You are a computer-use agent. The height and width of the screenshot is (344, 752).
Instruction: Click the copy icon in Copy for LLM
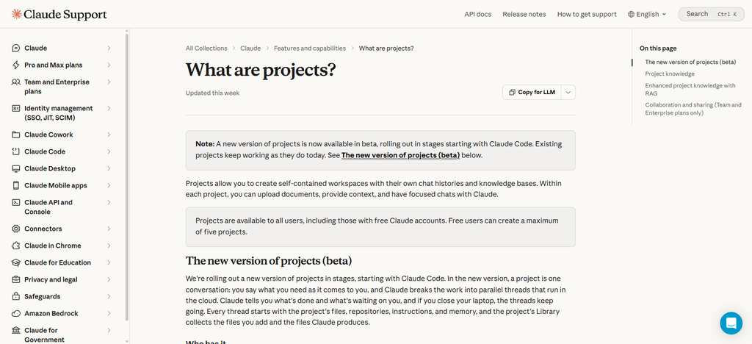click(x=512, y=92)
